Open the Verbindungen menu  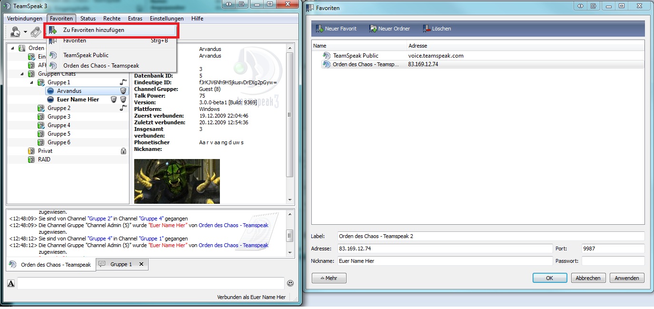pyautogui.click(x=25, y=19)
